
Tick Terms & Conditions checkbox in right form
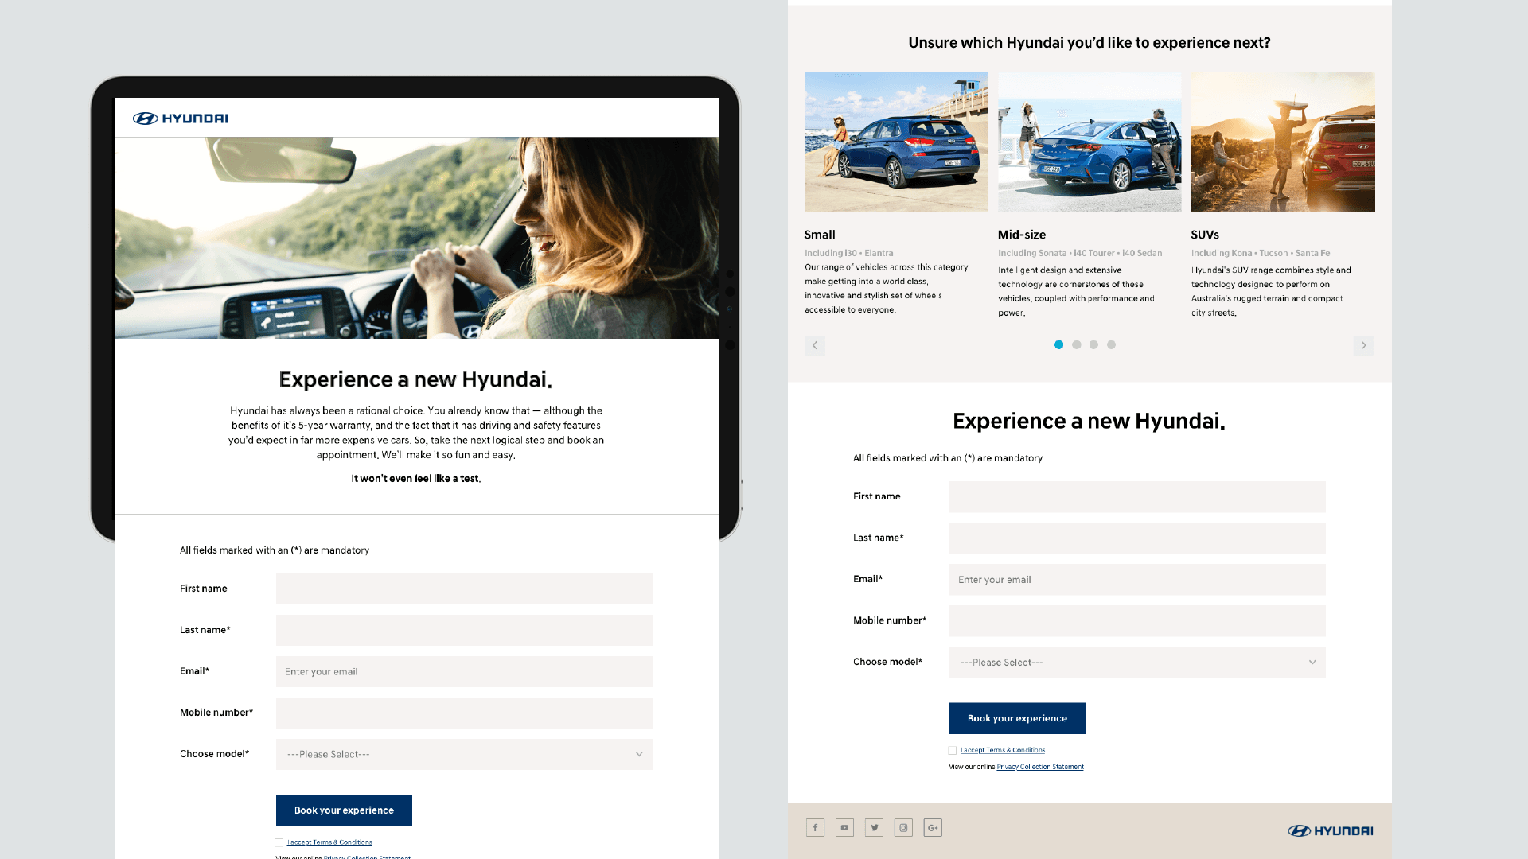(953, 750)
